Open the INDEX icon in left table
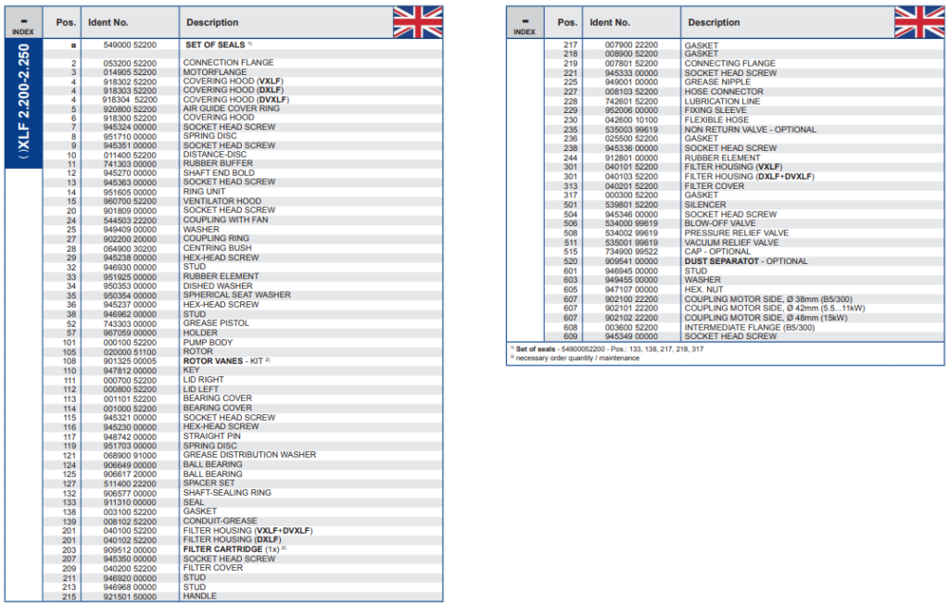This screenshot has width=949, height=605. tap(23, 23)
